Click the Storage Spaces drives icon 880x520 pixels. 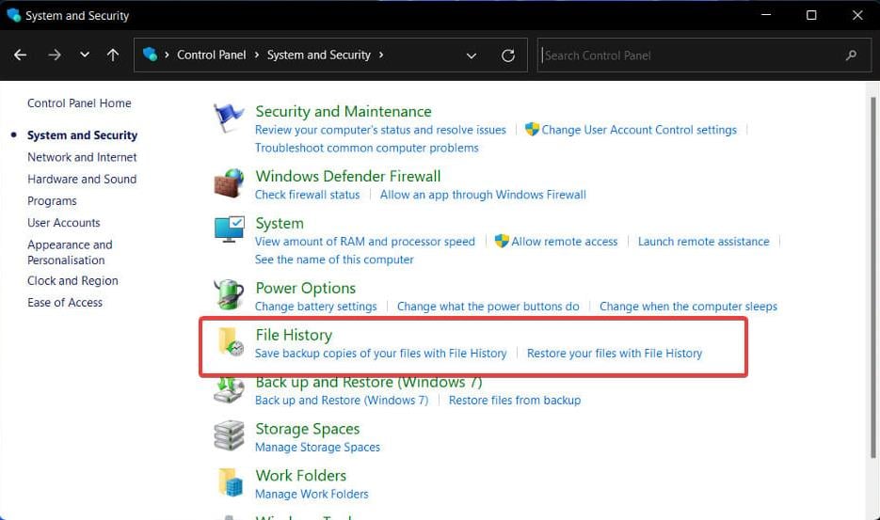point(229,436)
